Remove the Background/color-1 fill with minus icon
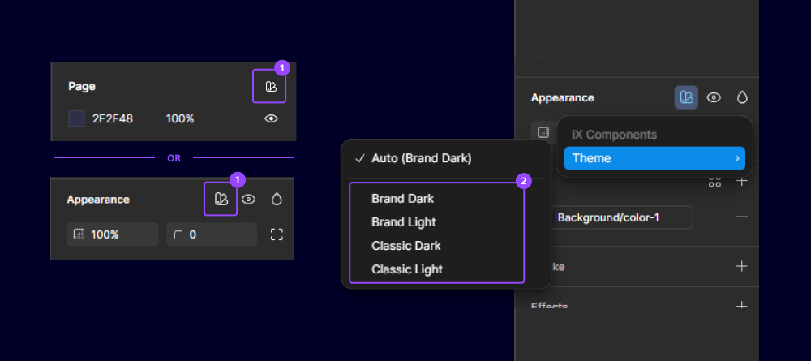 pos(740,217)
